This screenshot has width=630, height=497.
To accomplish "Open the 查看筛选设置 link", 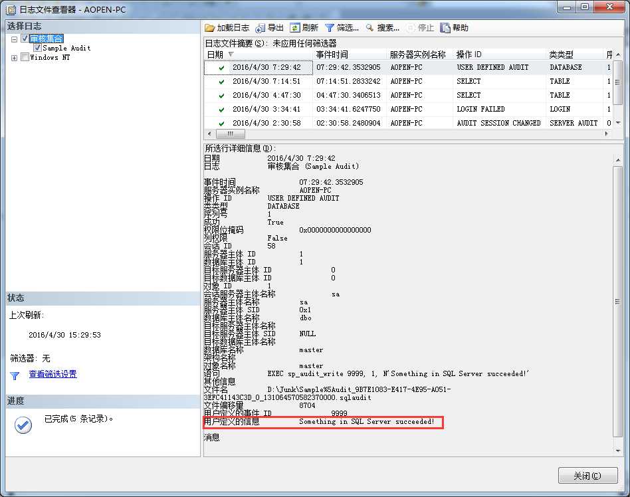I will tap(52, 374).
